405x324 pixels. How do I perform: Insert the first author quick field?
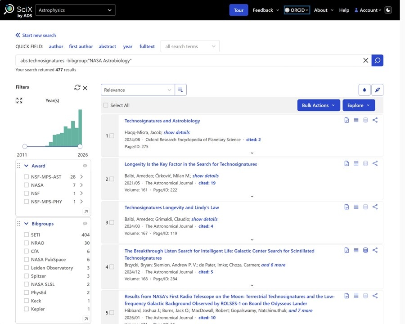81,46
